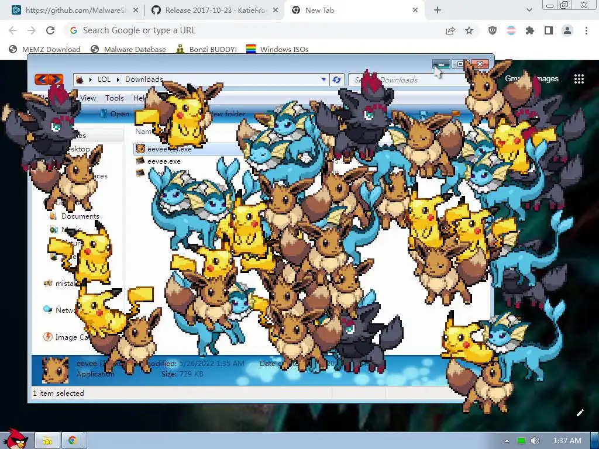Go forward in Chrome's page history
This screenshot has width=599, height=449.
32,30
